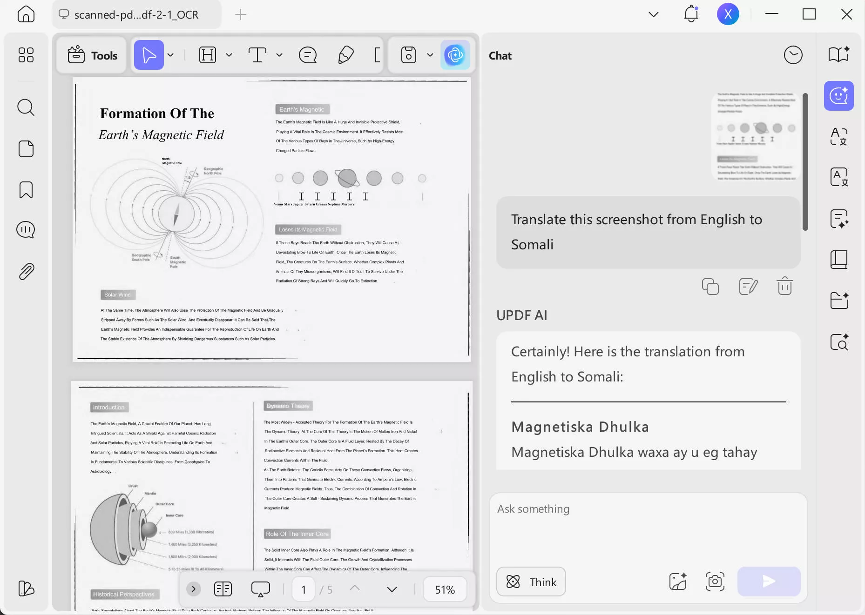865x615 pixels.
Task: Open the bookmarks panel in sidebar
Action: point(26,190)
